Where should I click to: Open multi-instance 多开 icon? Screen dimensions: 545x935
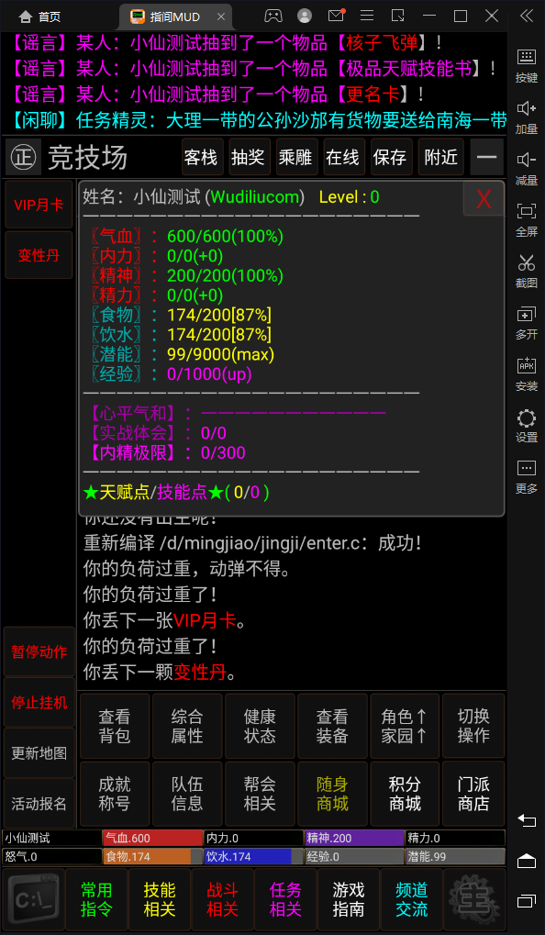(527, 323)
